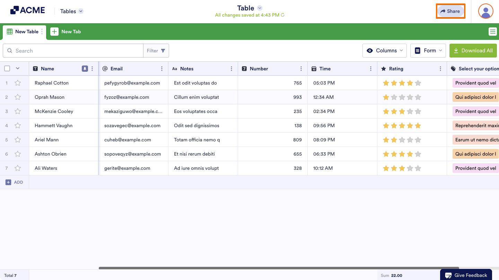
Task: Click the horizontal table scrollbar
Action: [x=279, y=268]
